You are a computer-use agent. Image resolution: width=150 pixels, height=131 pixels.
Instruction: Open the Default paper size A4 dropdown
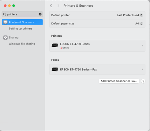[x=139, y=24]
